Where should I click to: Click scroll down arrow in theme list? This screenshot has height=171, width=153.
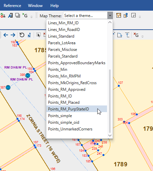110,135
